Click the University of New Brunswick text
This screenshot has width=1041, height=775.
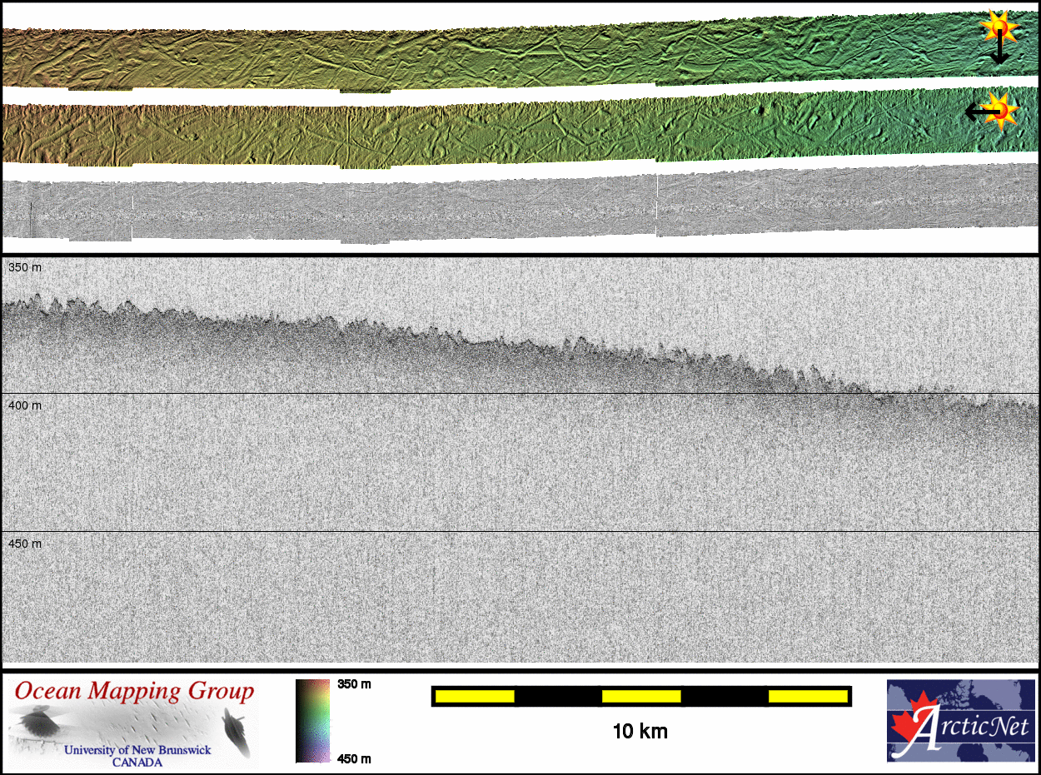pyautogui.click(x=138, y=750)
